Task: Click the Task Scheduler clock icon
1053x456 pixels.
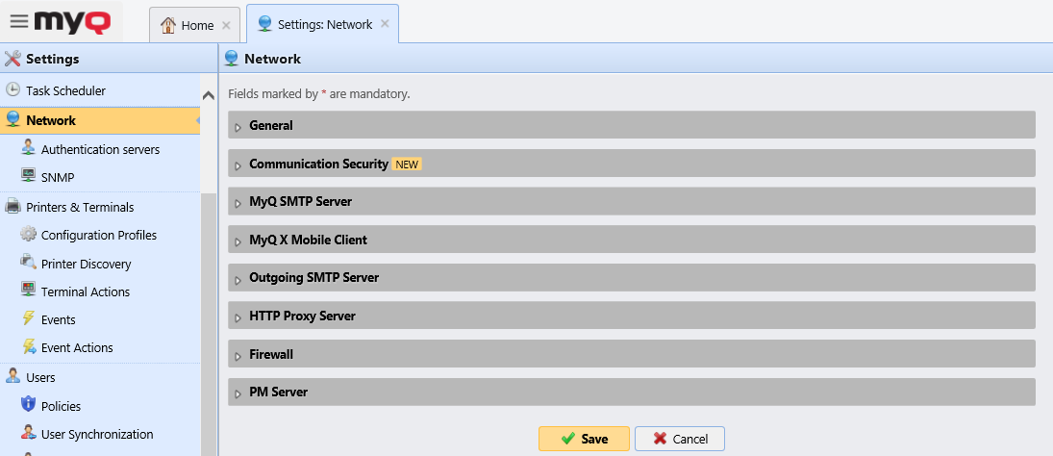Action: tap(13, 90)
